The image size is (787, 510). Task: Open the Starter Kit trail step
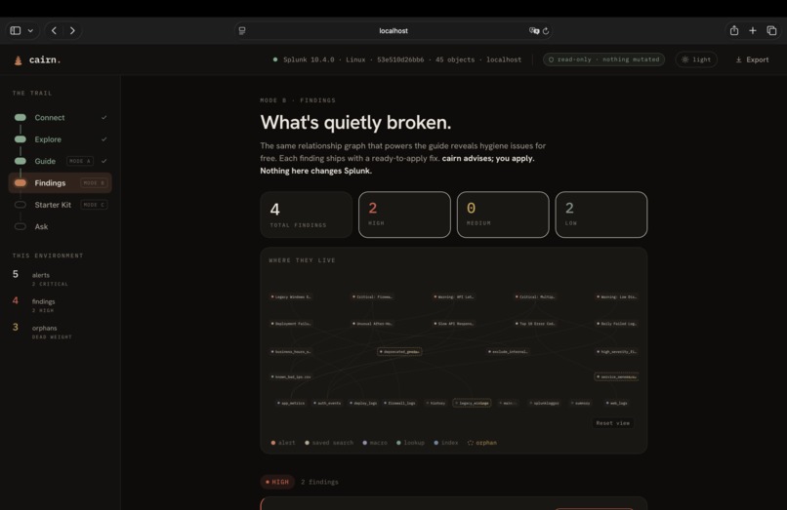tap(61, 205)
